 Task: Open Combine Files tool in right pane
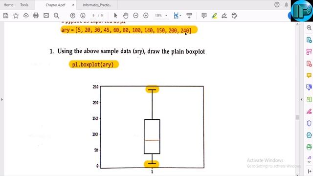coord(309,87)
